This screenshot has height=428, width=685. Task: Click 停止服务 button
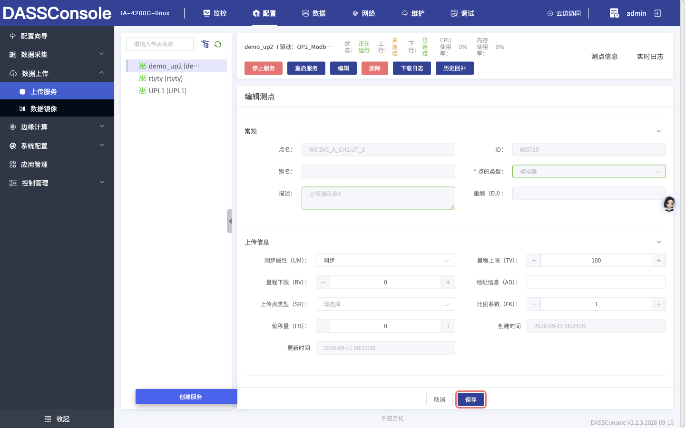264,68
